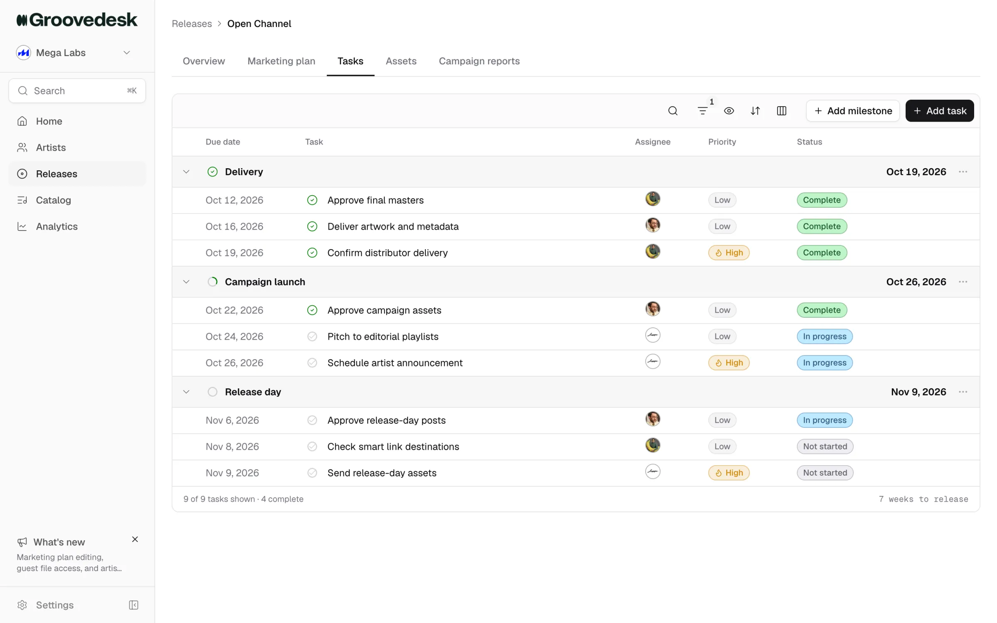Toggle completion check for Check smart link destinations
Viewport: 997px width, 623px height.
tap(312, 446)
